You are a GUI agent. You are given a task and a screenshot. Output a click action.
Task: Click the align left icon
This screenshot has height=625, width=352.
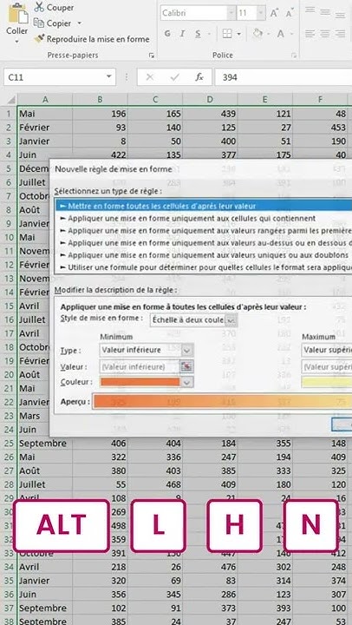[310, 34]
